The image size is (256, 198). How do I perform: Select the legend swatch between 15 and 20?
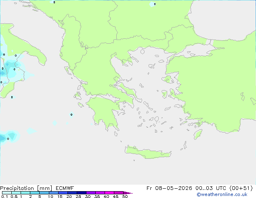click(63, 193)
